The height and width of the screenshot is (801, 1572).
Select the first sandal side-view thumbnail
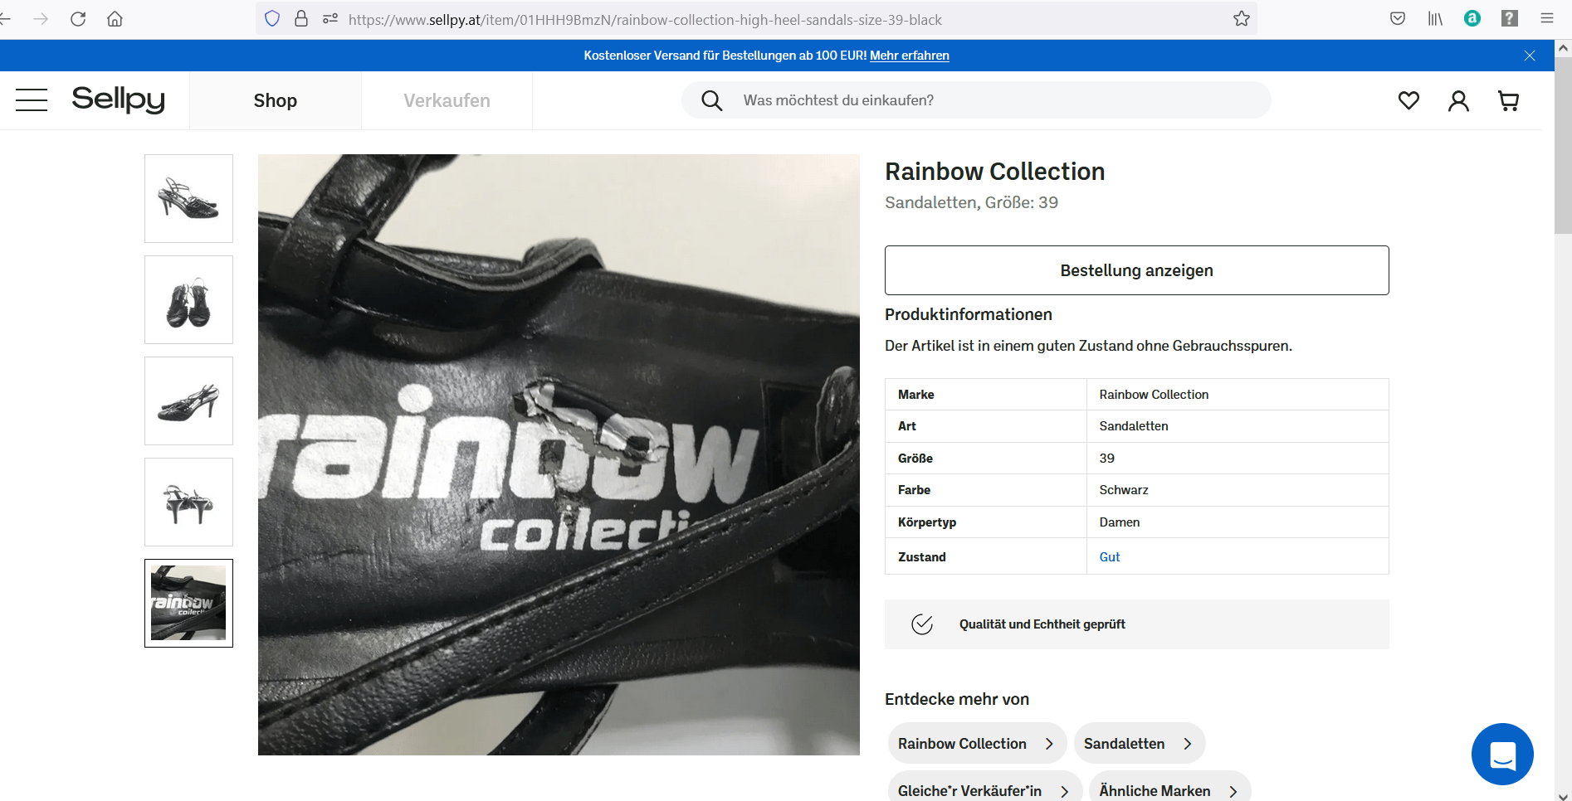coord(188,198)
